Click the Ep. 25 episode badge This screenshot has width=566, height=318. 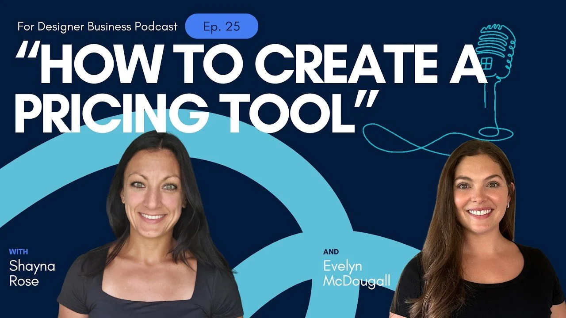coord(221,26)
